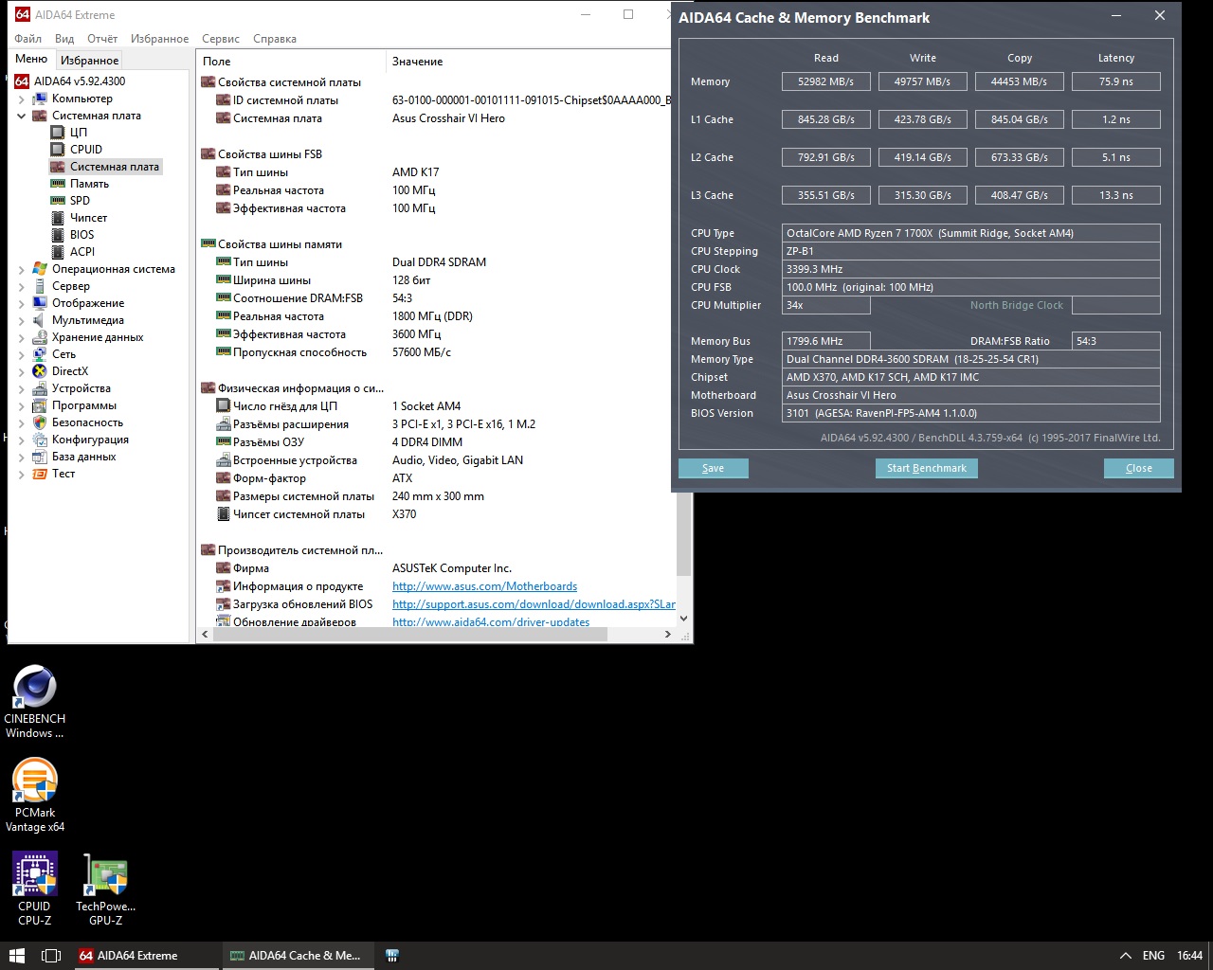The height and width of the screenshot is (970, 1213).
Task: Expand the Хранение данных node
Action: coord(22,337)
